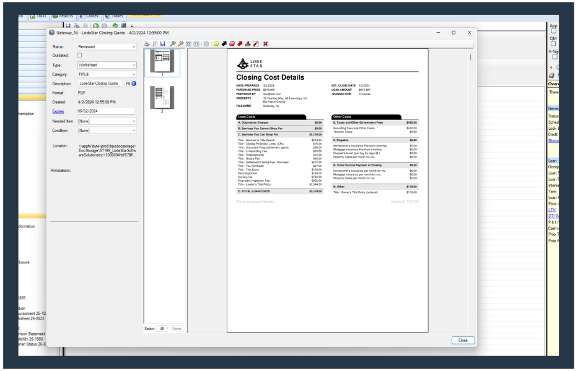Open the Category dropdown showing TITLE
Image resolution: width=578 pixels, height=371 pixels.
(x=107, y=74)
